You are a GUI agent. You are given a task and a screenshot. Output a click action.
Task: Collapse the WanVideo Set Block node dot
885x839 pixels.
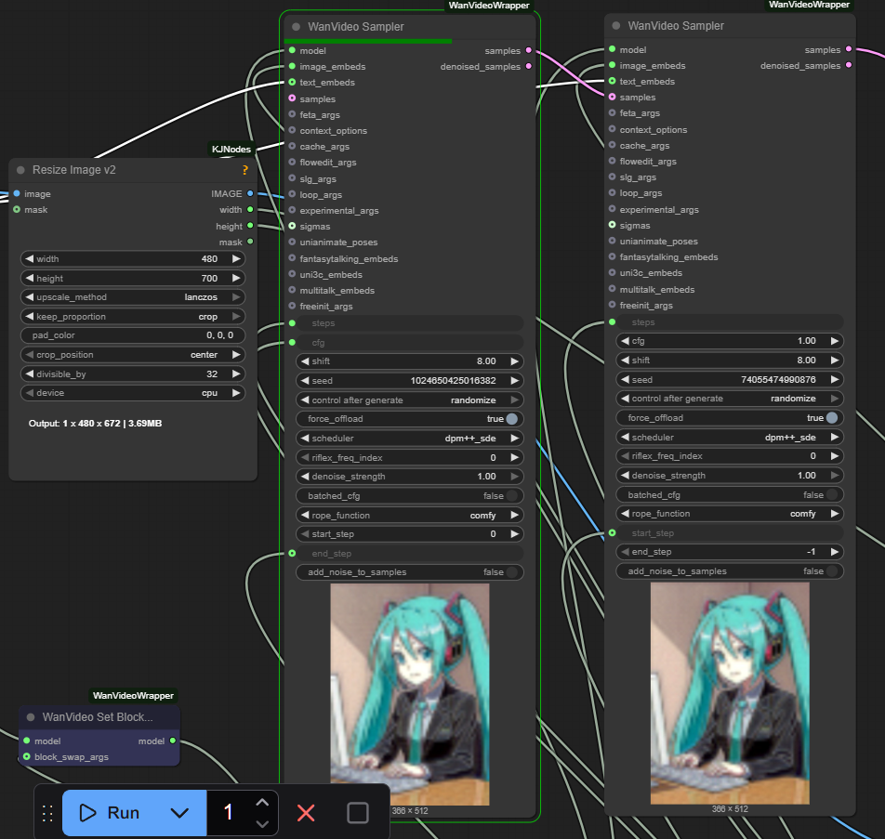tap(31, 717)
